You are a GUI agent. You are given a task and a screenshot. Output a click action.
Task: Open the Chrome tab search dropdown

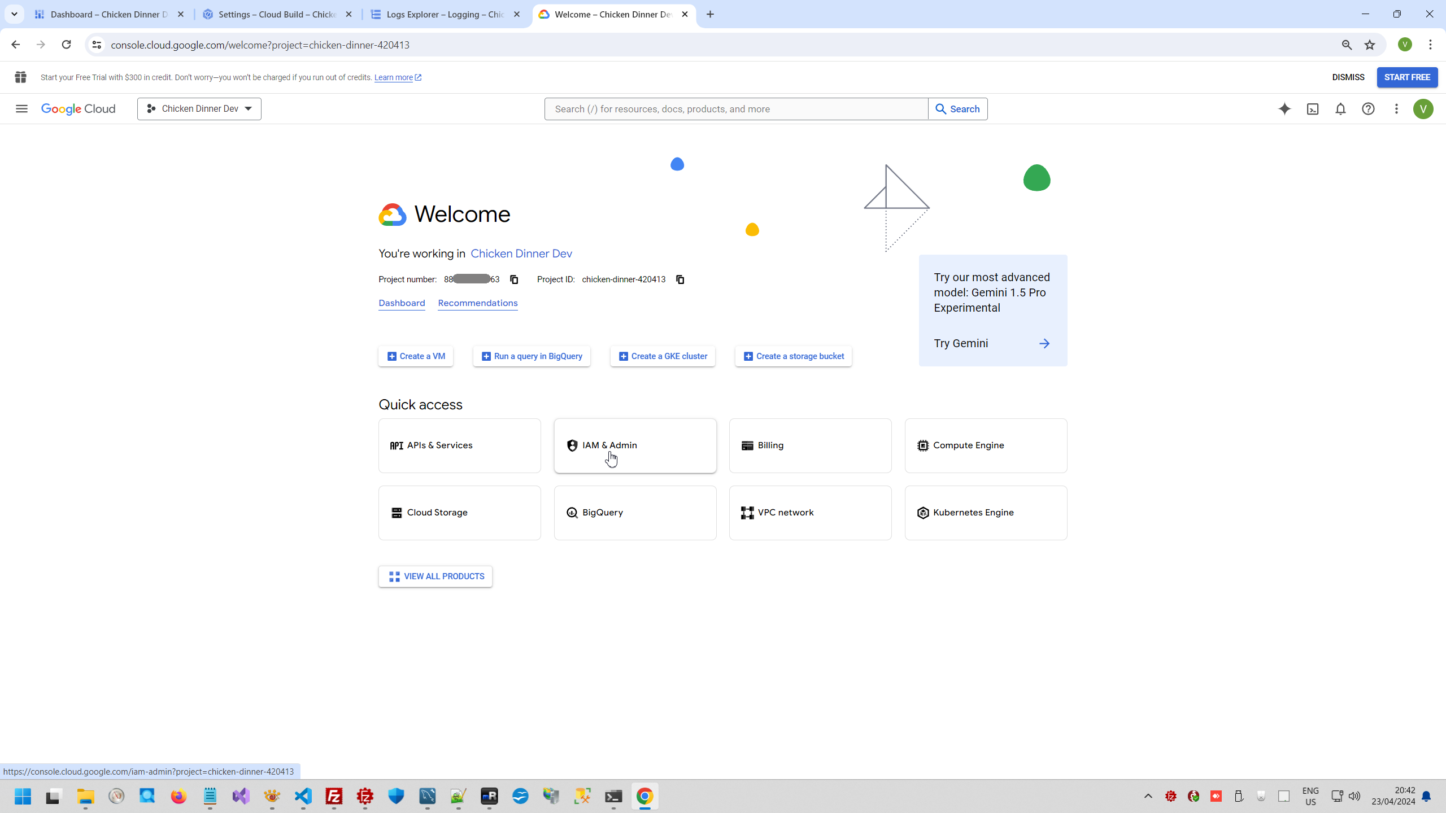pyautogui.click(x=14, y=14)
